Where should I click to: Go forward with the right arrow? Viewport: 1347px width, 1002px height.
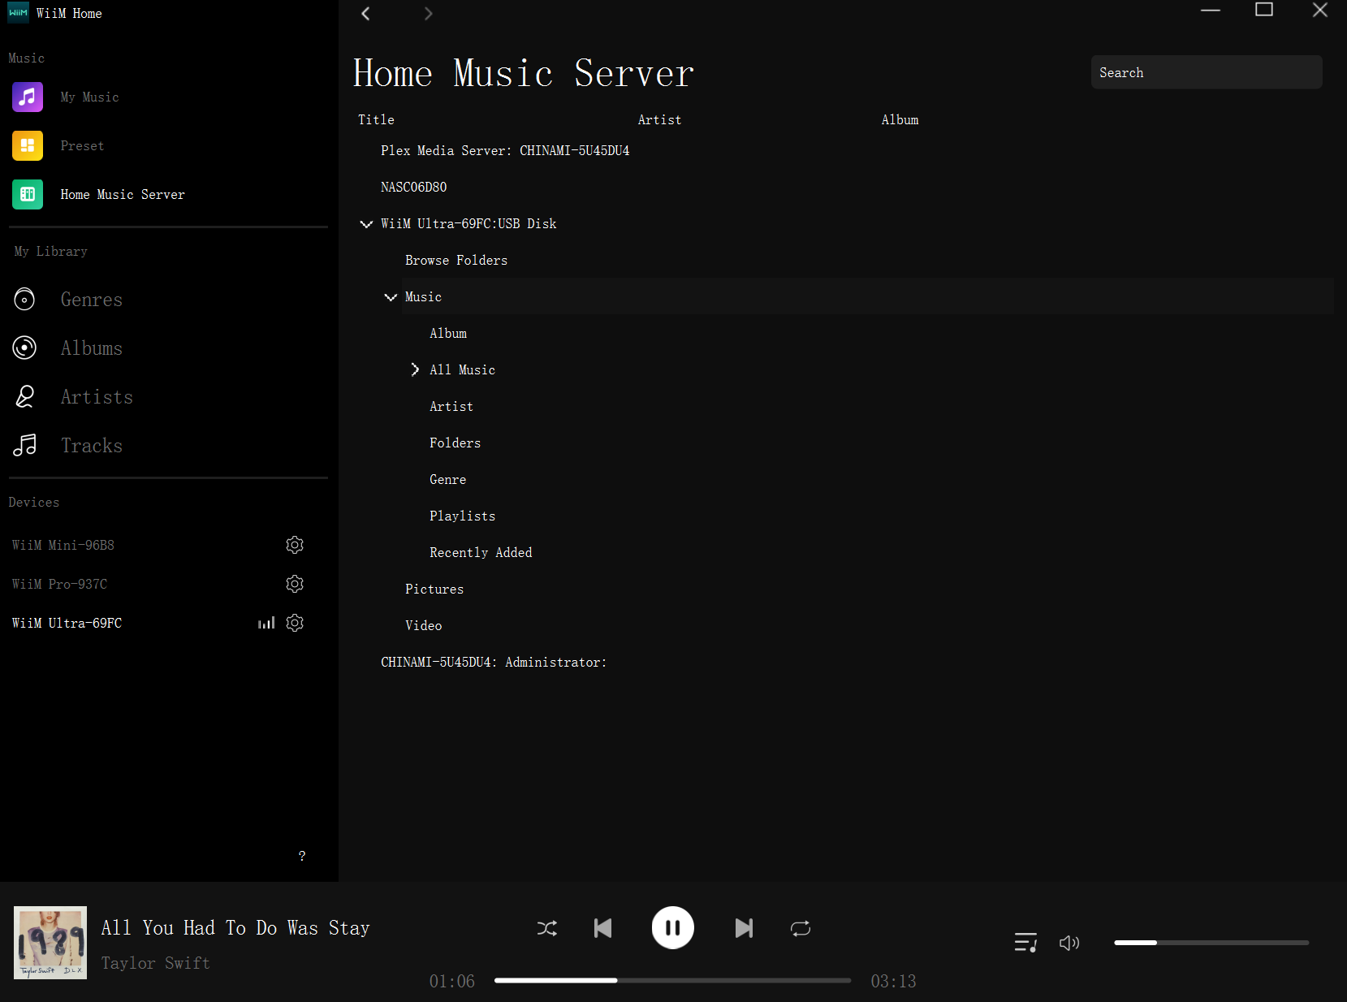(x=428, y=13)
